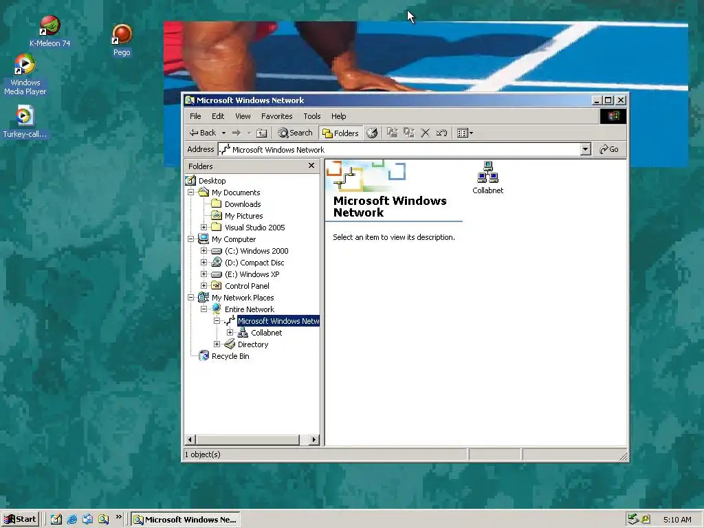Click Microsoft Windows Network taskbar button

(x=186, y=520)
